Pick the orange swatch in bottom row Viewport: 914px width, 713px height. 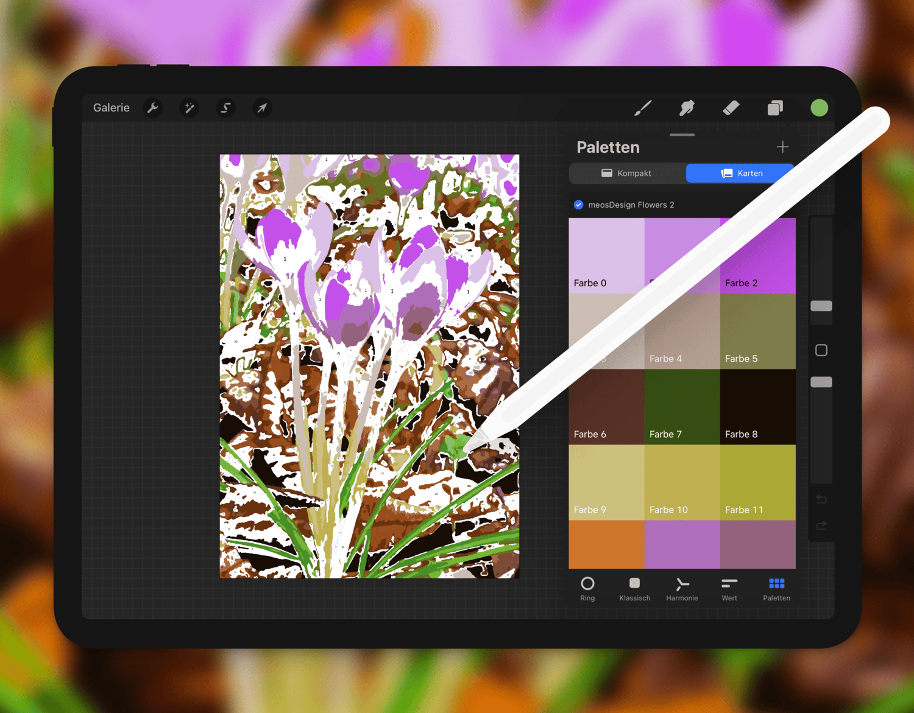[606, 544]
